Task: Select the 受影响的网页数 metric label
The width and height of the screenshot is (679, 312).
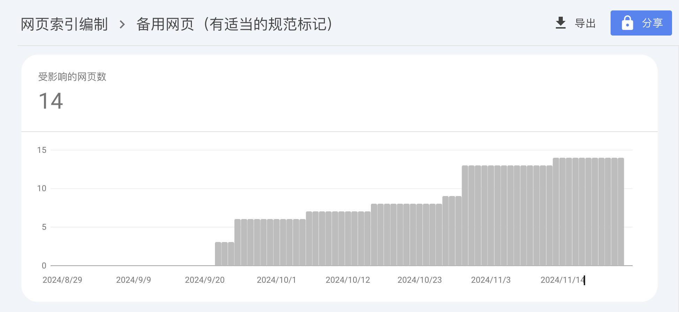Action: tap(72, 77)
